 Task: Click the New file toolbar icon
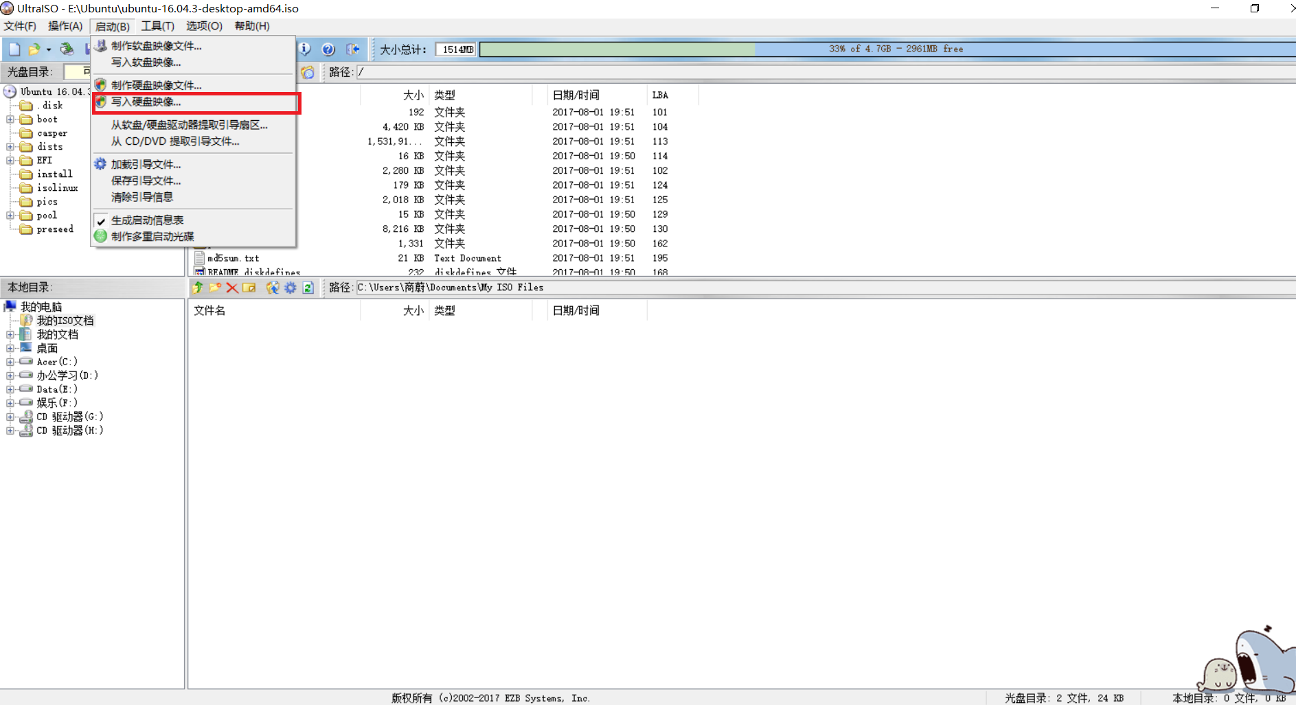[x=14, y=49]
